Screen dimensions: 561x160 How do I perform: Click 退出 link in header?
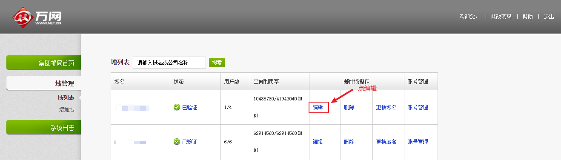tap(549, 17)
